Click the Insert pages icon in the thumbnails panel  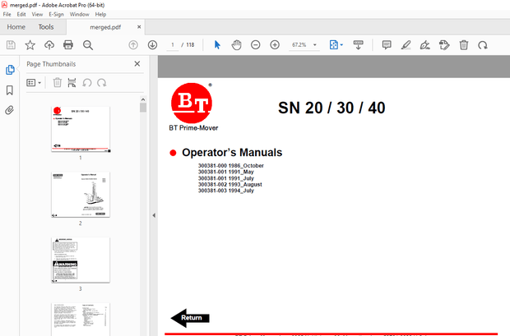(x=72, y=82)
